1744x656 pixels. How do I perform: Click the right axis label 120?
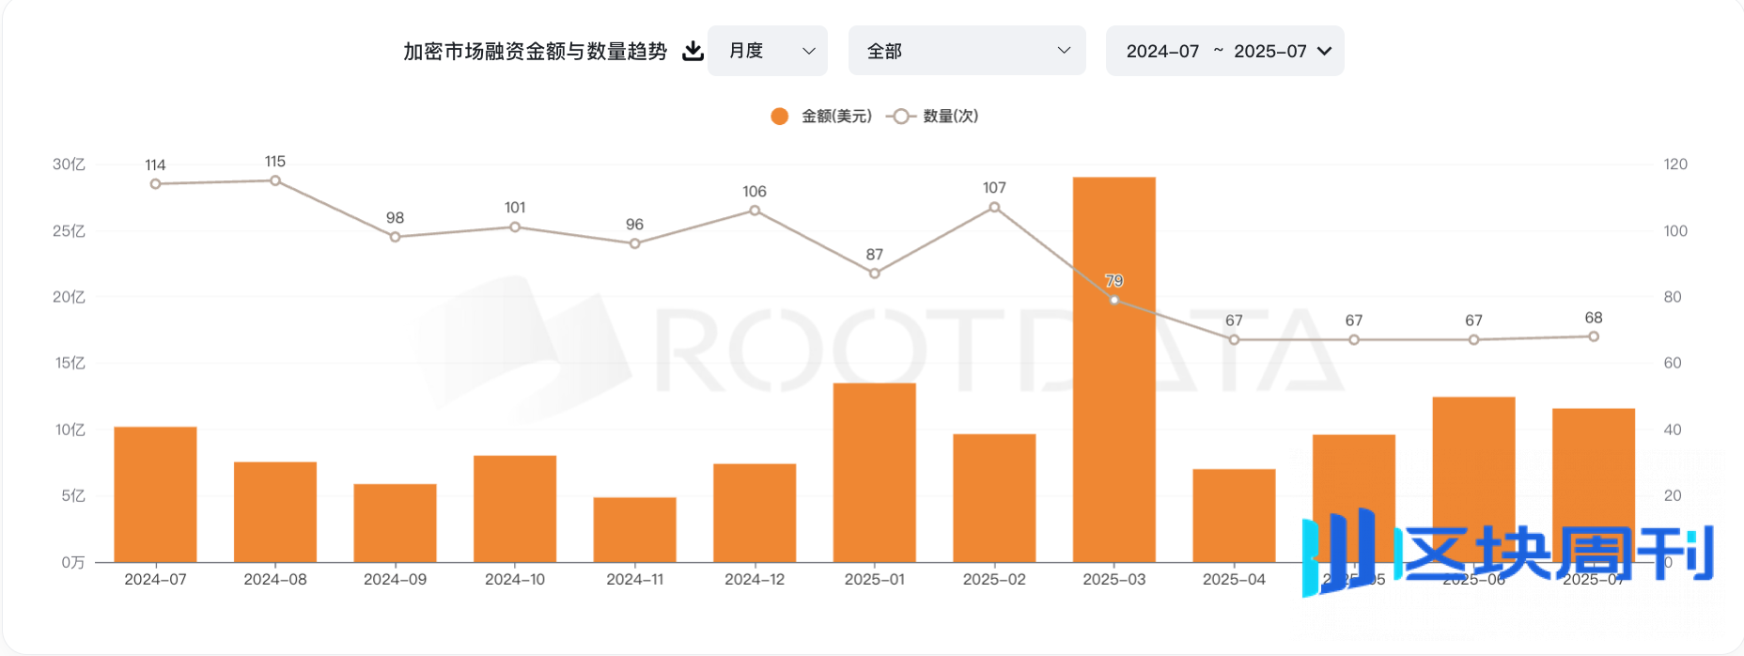[x=1675, y=164]
